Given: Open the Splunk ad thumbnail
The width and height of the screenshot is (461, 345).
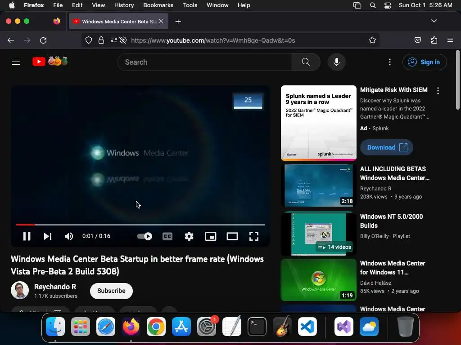Looking at the screenshot, I should coord(319,123).
